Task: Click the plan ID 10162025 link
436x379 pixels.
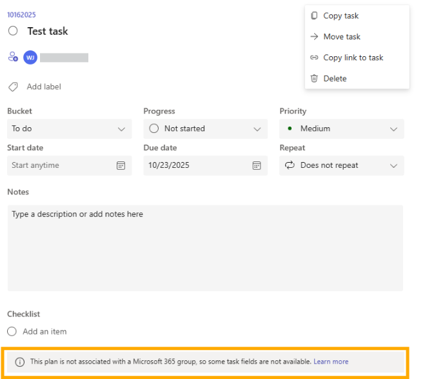Action: point(21,14)
